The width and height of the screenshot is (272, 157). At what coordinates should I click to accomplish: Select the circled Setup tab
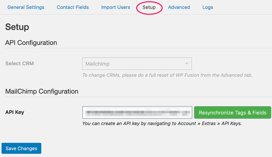tap(149, 7)
